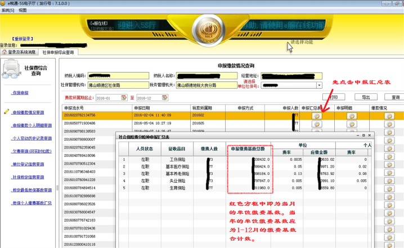Open 申报明细 icon in highlighted first row
This screenshot has height=248, width=404.
pos(353,115)
